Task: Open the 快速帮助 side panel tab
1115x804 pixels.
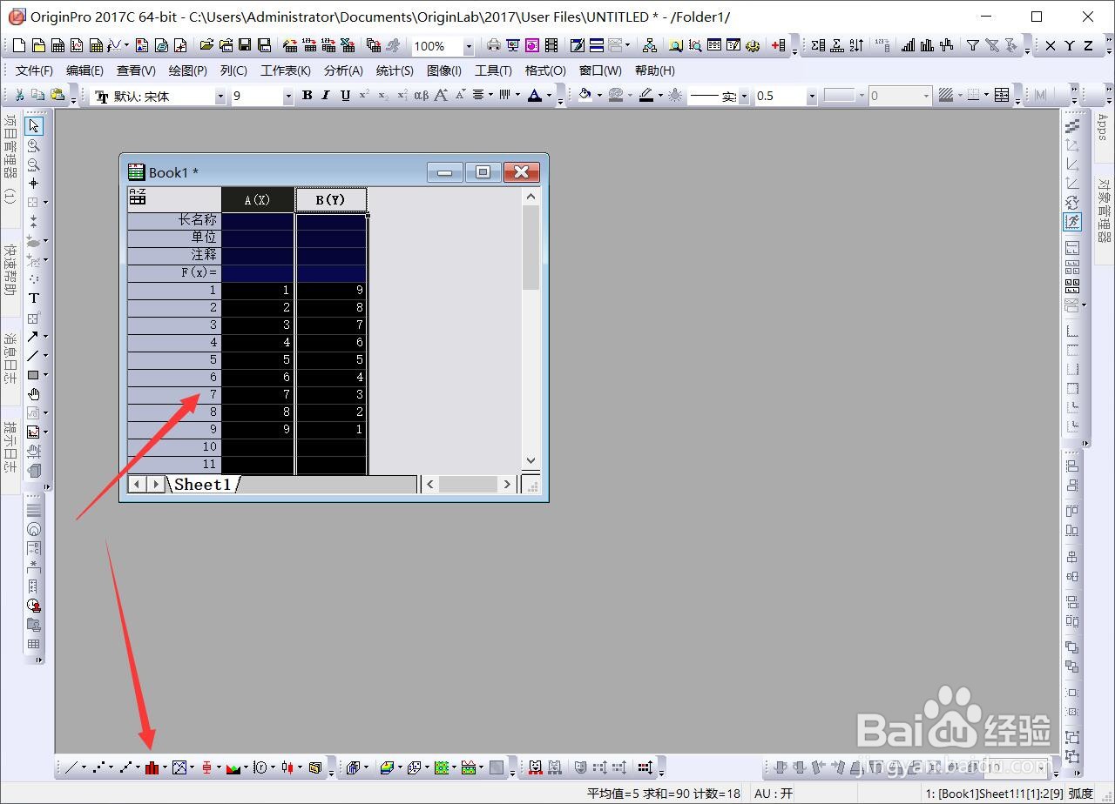Action: click(x=10, y=271)
